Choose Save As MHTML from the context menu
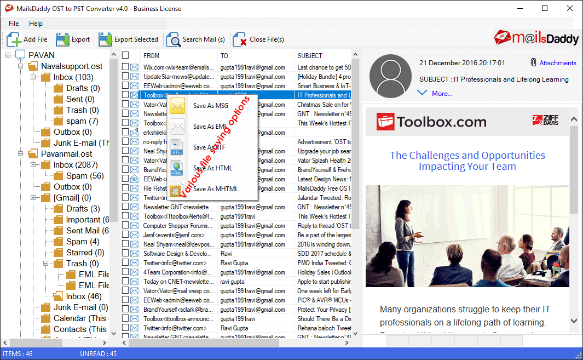This screenshot has width=583, height=360. click(212, 189)
